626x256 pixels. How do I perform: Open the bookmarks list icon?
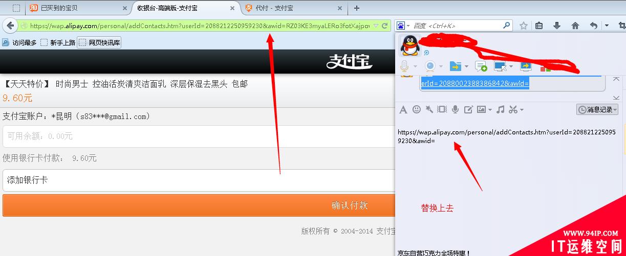pos(539,26)
